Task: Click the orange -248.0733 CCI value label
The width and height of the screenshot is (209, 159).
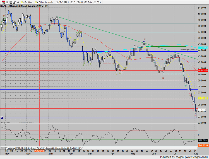Action: tap(203, 145)
